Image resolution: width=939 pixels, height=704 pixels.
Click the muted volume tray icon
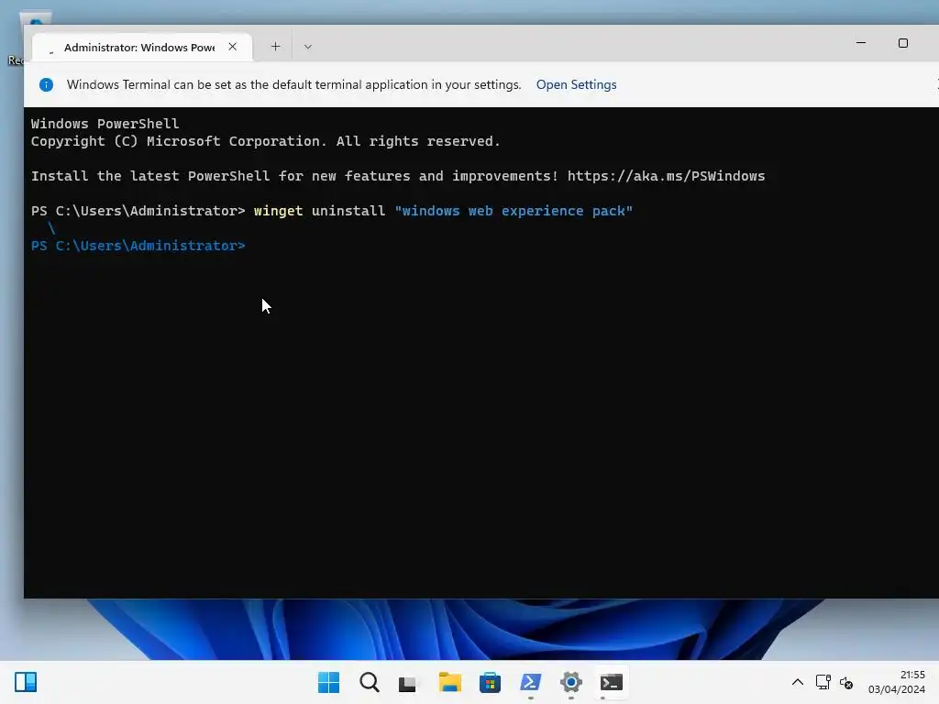click(x=846, y=682)
